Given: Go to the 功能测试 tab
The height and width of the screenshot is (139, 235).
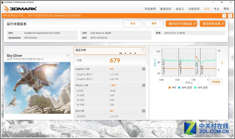Looking at the screenshot, I should coord(194,9).
